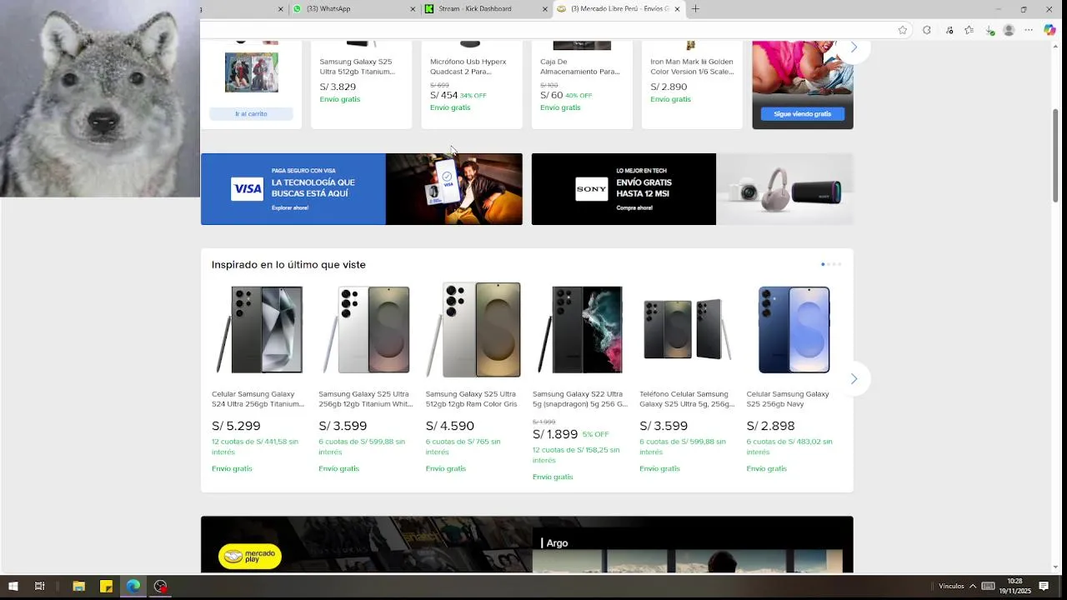Open the Sony Envío gratis banner
The height and width of the screenshot is (600, 1067).
(692, 189)
